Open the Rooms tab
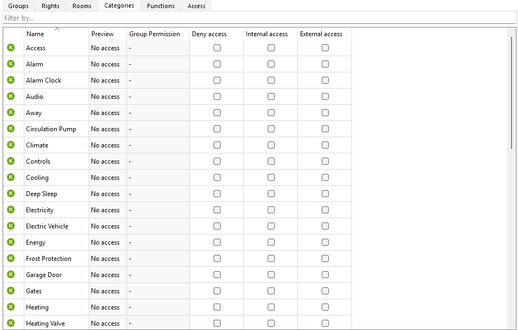Viewport: 518px width, 330px height. tap(82, 6)
